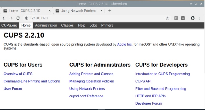The image size is (205, 110).
Task: Open the 'h' browser extension icon
Action: [176, 18]
